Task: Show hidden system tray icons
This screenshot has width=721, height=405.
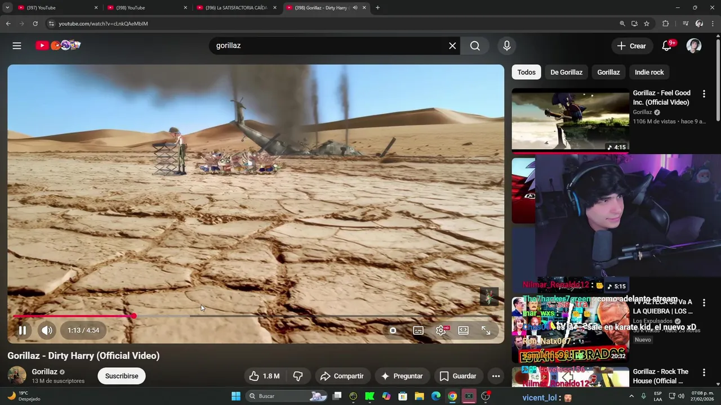Action: point(631,396)
